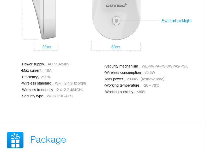
Task: Click the Wireless frequency 2.412-2.484GHz line
Action: pyautogui.click(x=52, y=90)
